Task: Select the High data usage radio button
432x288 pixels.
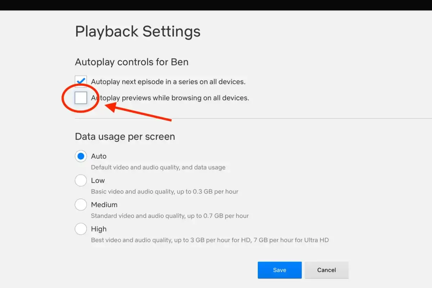Action: tap(81, 229)
